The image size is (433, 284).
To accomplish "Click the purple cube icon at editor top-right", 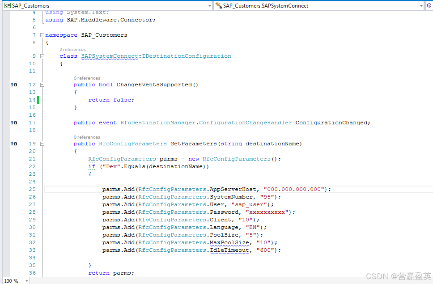I will coord(429,6).
